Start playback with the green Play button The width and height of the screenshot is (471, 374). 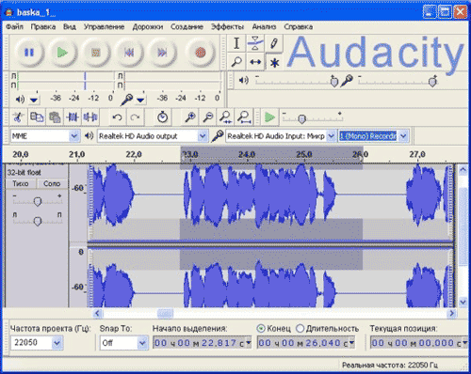(62, 53)
